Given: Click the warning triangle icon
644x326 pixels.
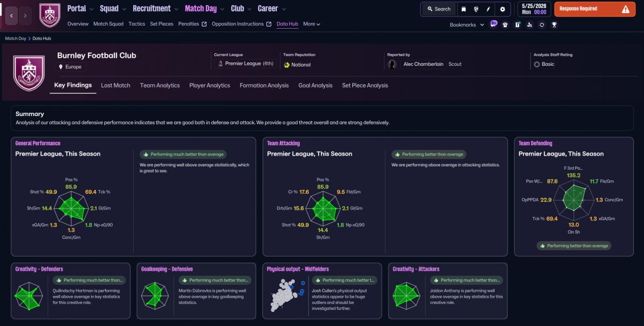Looking at the screenshot, I should 625,9.
